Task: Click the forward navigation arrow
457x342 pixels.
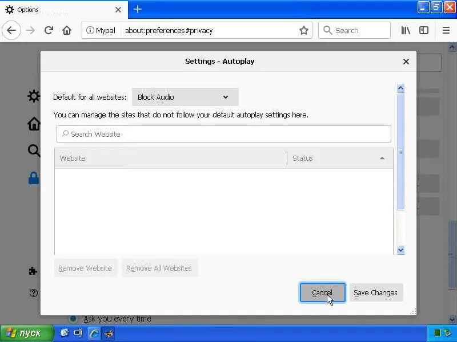Action: click(x=30, y=30)
